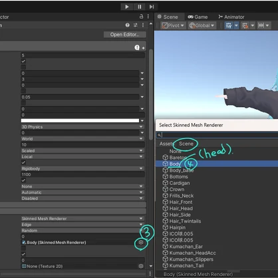Open the World simulation space dropdown
278x278 pixels.
pyautogui.click(x=82, y=139)
